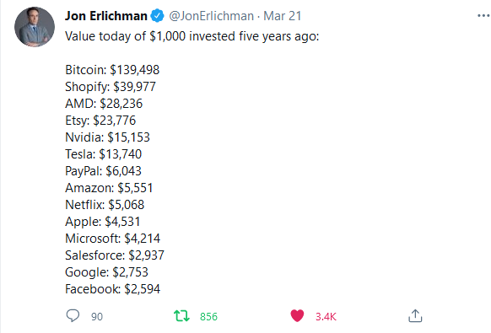491x333 pixels.
Task: Click the 90 replies count
Action: coord(97,316)
